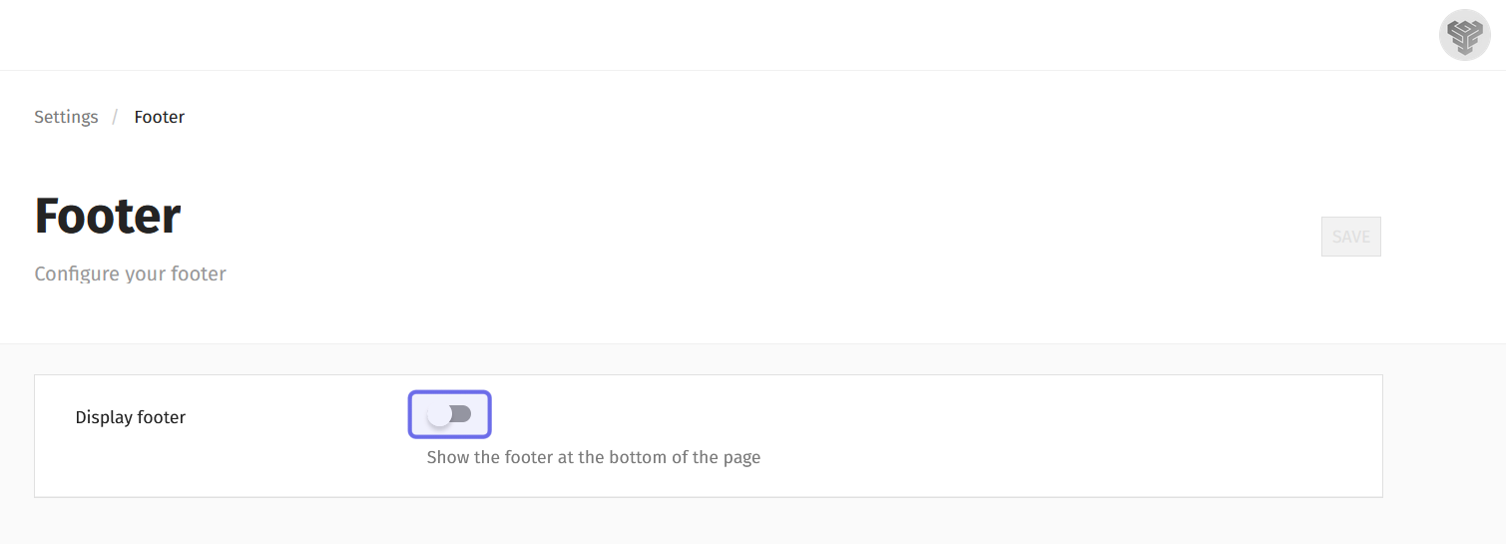1506x544 pixels.
Task: Click the 'Configure your footer' subtitle
Action: click(130, 273)
